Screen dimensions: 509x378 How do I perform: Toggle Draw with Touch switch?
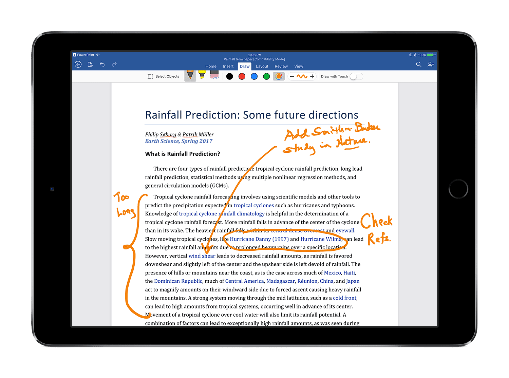click(356, 76)
